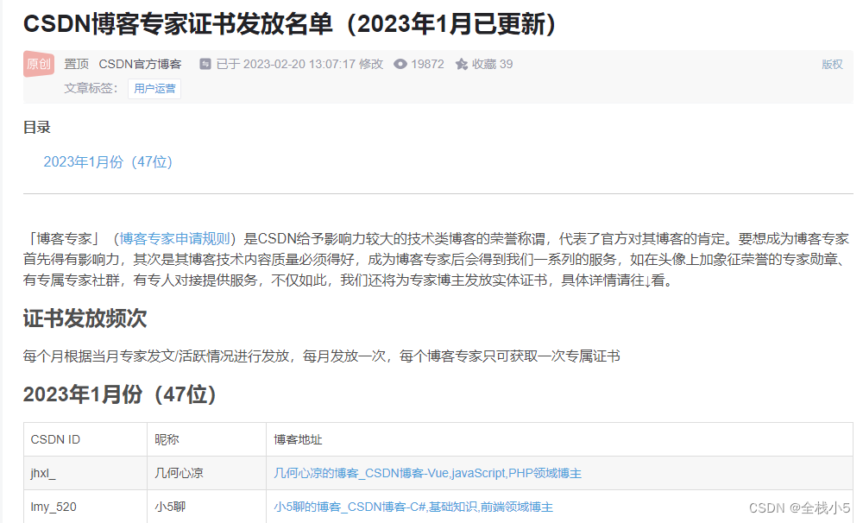Jump to 2023年1月份 (47位) in the table of contents
Viewport: 863px width, 523px height.
[x=108, y=162]
